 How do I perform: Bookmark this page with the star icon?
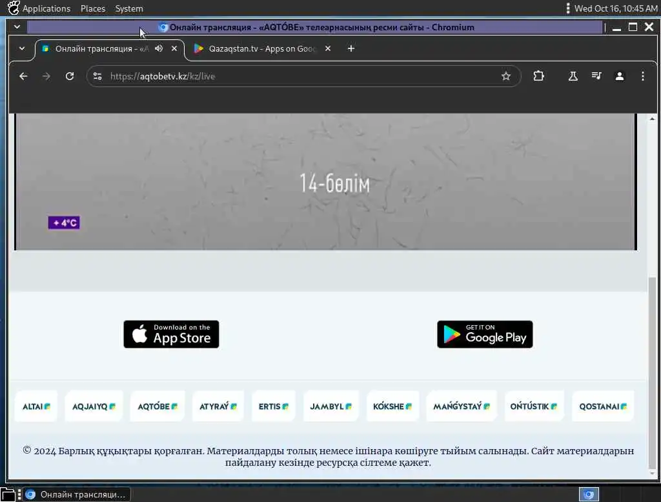pyautogui.click(x=506, y=76)
